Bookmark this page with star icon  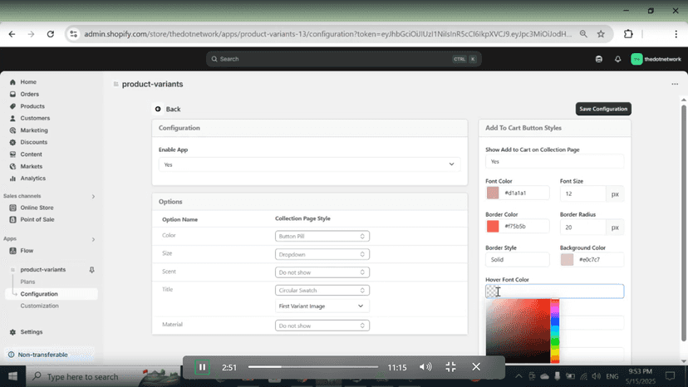[x=601, y=34]
